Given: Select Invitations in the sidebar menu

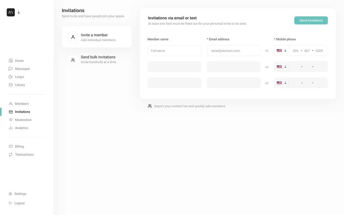Looking at the screenshot, I should (x=22, y=111).
